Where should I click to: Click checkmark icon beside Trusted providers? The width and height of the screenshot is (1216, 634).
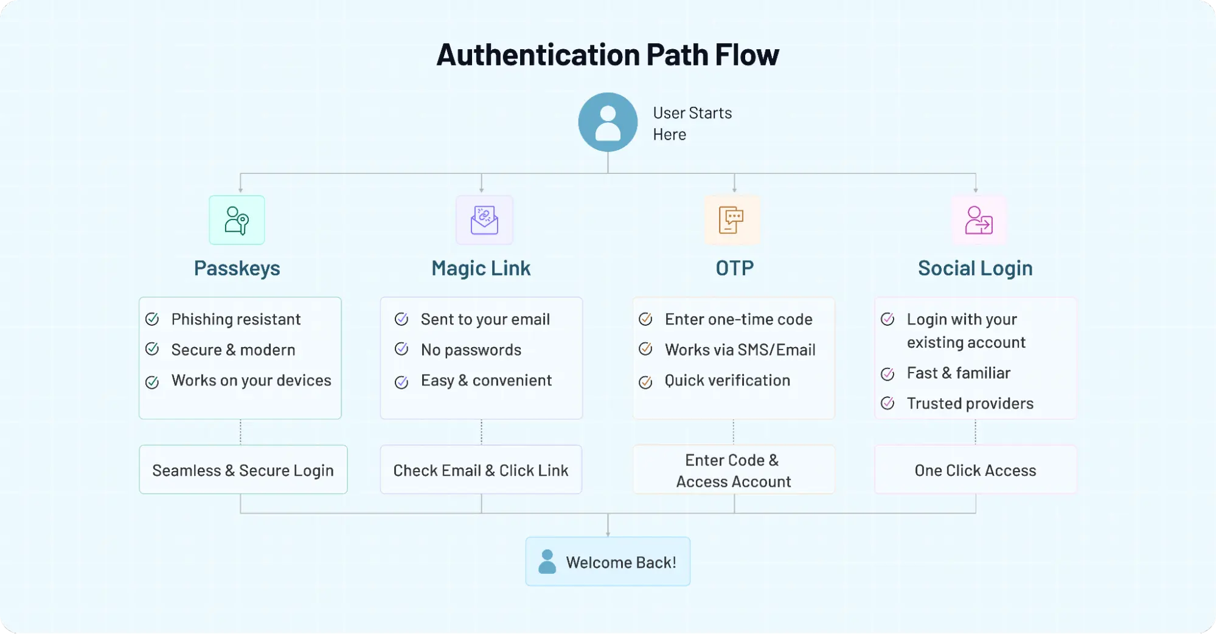[888, 403]
